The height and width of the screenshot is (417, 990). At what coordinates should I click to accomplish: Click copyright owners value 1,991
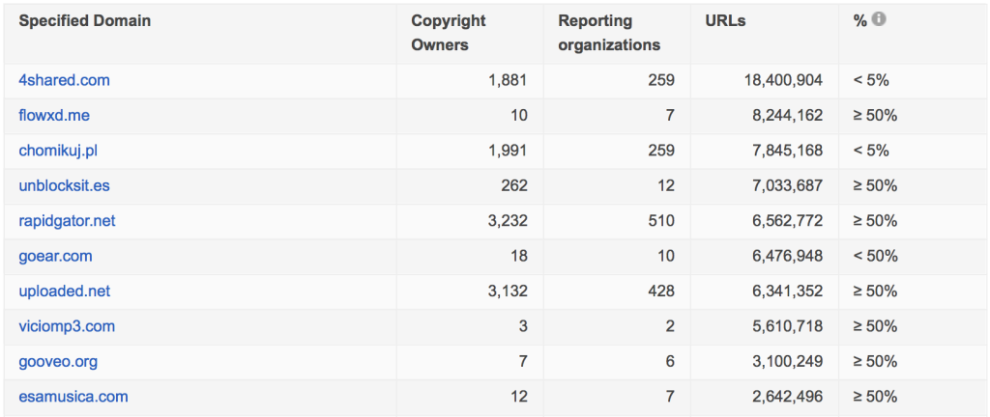(x=509, y=152)
